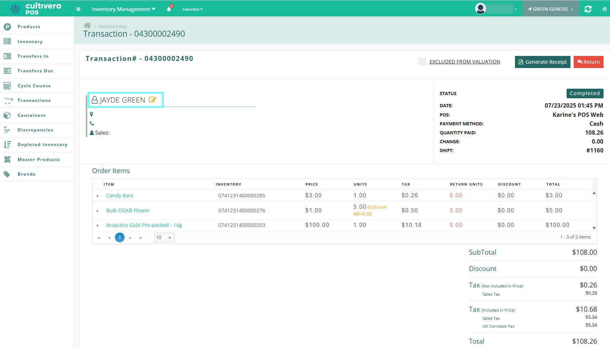The width and height of the screenshot is (610, 348).
Task: Expand the Bulk OGKB Flower row
Action: tap(98, 211)
